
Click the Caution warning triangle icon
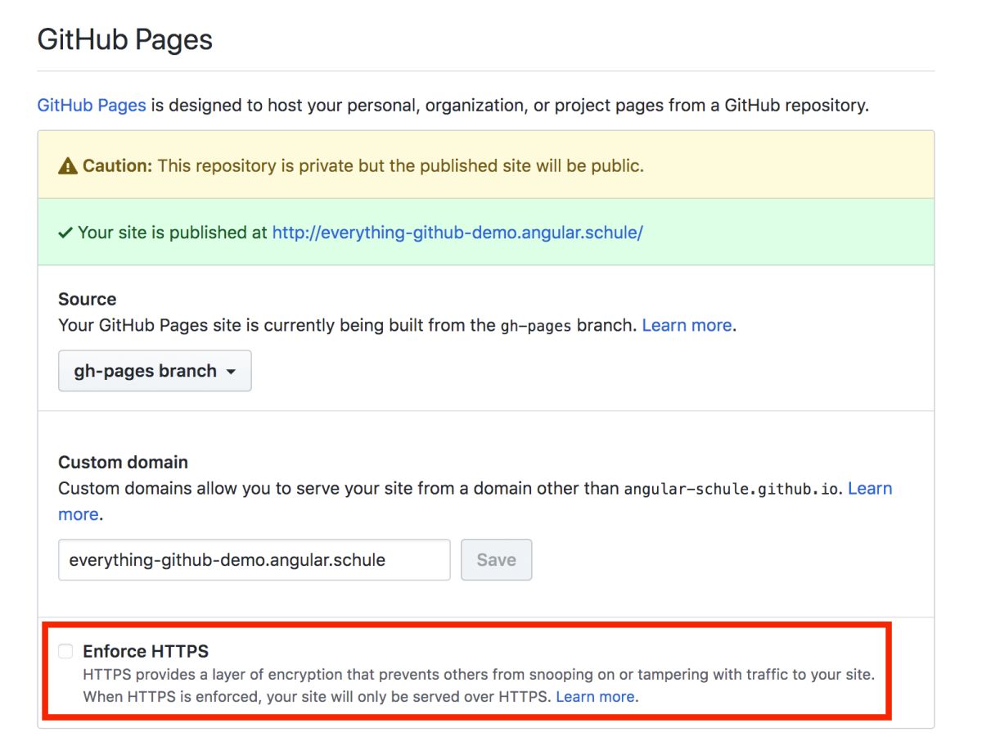[x=68, y=166]
